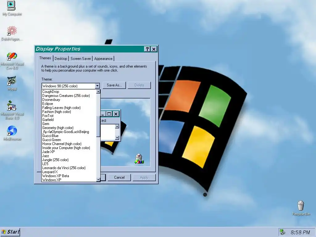The image size is (316, 237).
Task: Select the Olympic-GoodLuckBeijing theme
Action: tap(69, 132)
